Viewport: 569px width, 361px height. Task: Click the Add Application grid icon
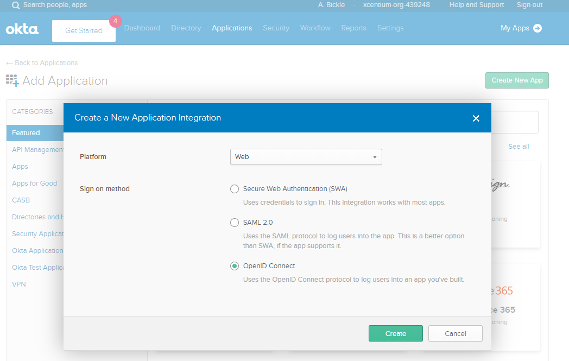click(12, 80)
